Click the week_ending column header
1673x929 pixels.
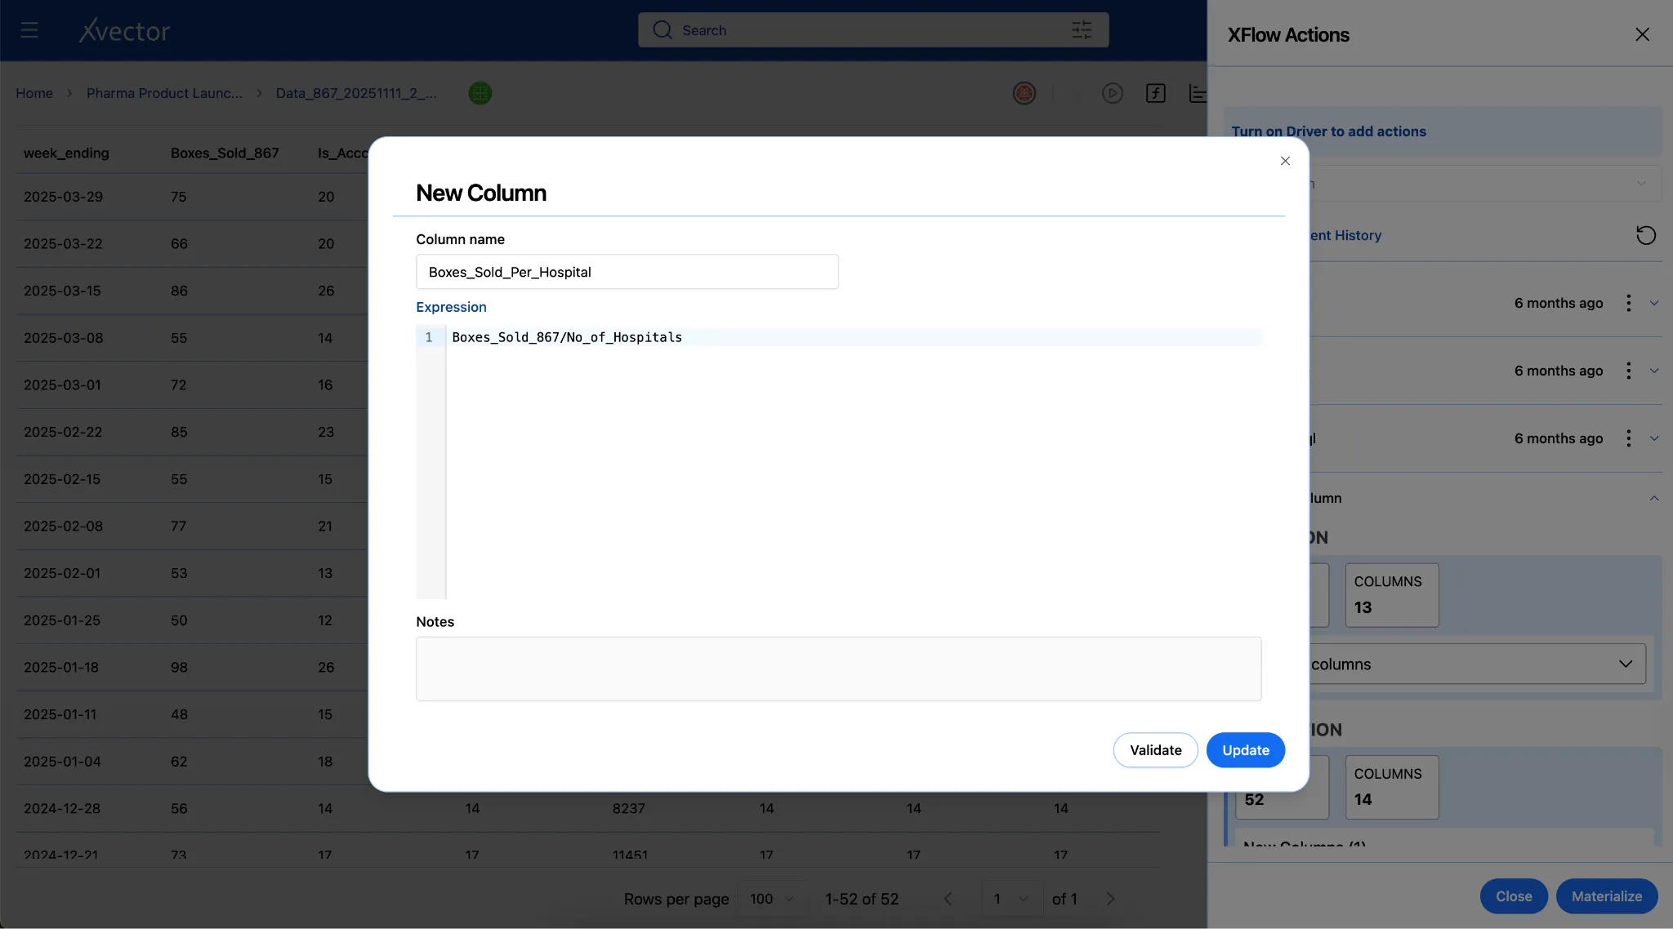(x=66, y=153)
